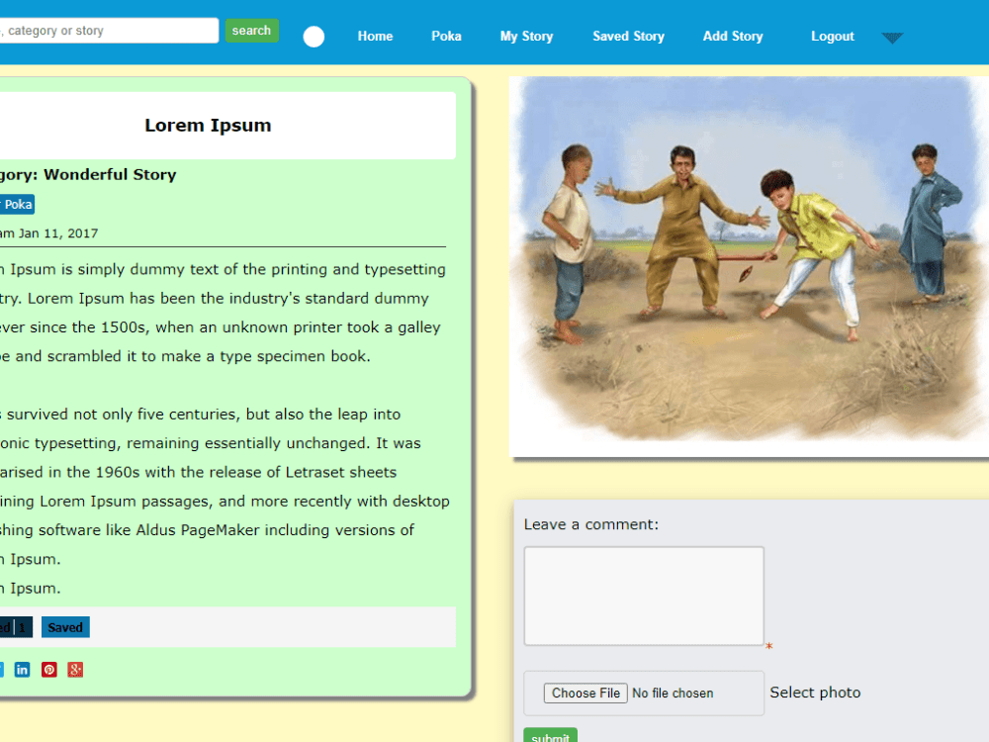
Task: Click the No file chosen text
Action: pos(673,693)
